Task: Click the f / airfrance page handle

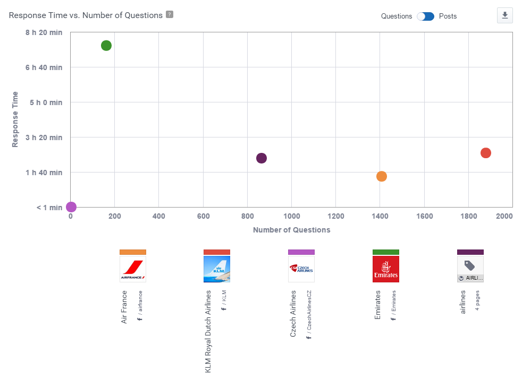Action: pyautogui.click(x=140, y=306)
